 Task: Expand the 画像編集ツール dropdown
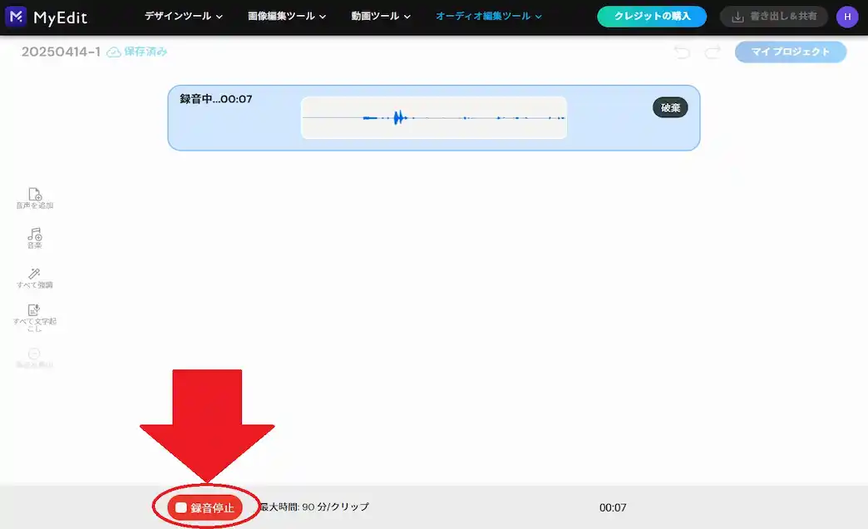(x=283, y=15)
